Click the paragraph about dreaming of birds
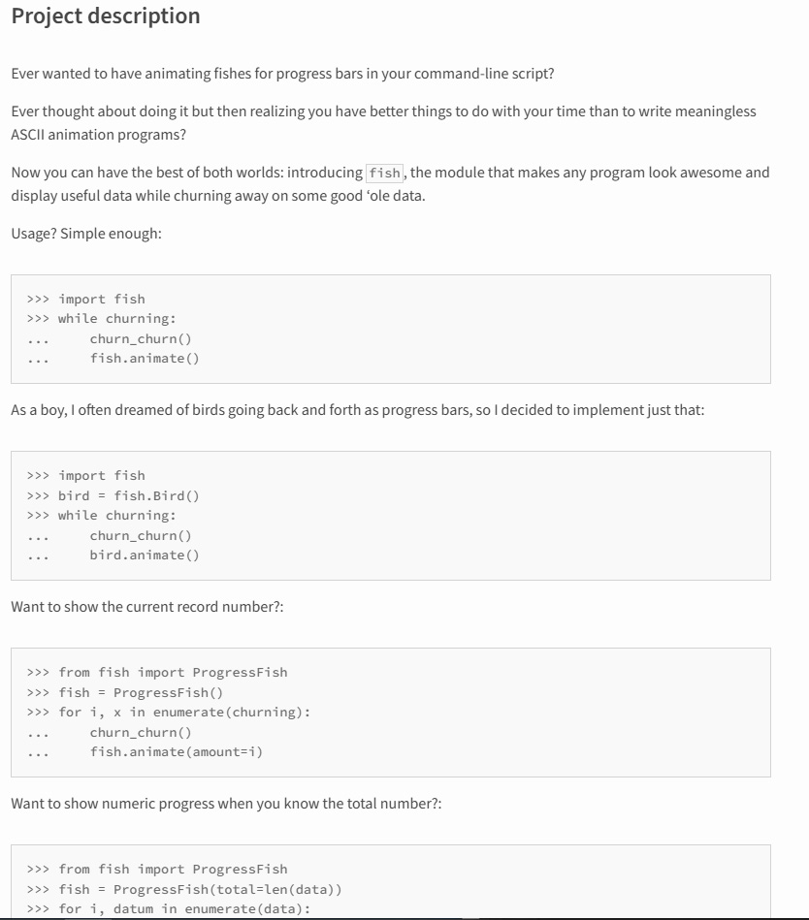The width and height of the screenshot is (809, 920). tap(357, 410)
